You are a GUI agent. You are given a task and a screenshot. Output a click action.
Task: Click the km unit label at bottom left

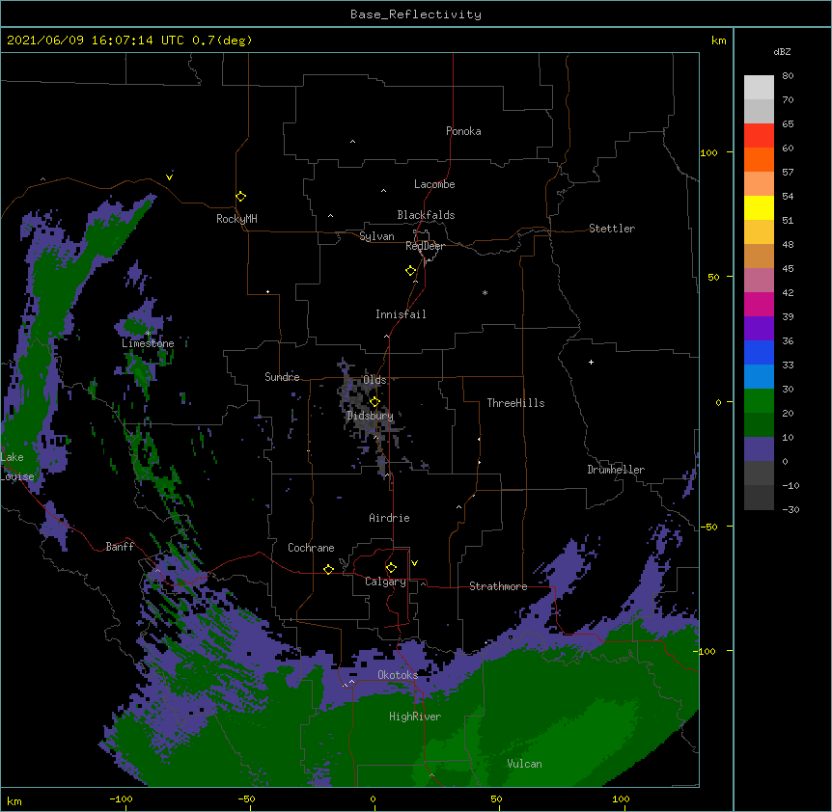point(14,800)
